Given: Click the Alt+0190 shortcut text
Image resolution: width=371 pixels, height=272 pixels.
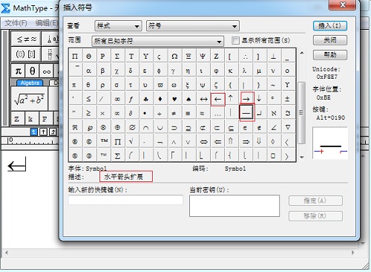Looking at the screenshot, I should pos(331,117).
